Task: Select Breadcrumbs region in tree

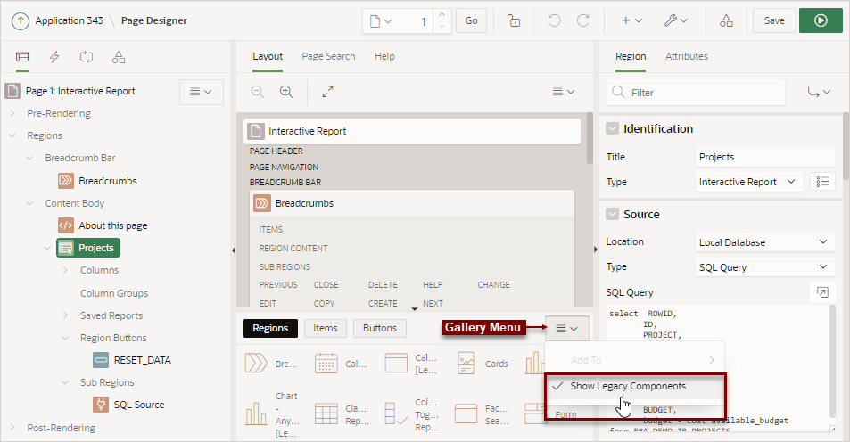Action: tap(107, 181)
